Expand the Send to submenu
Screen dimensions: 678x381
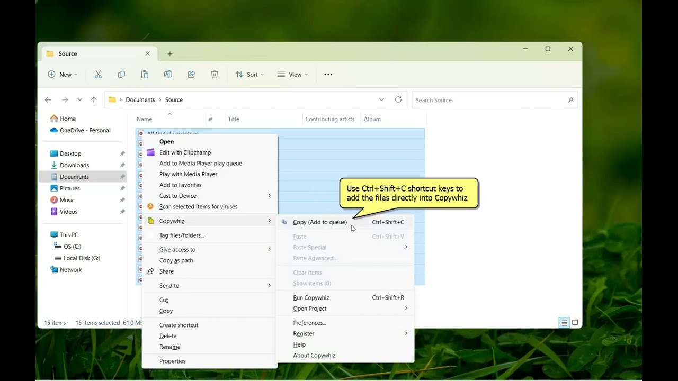[269, 286]
